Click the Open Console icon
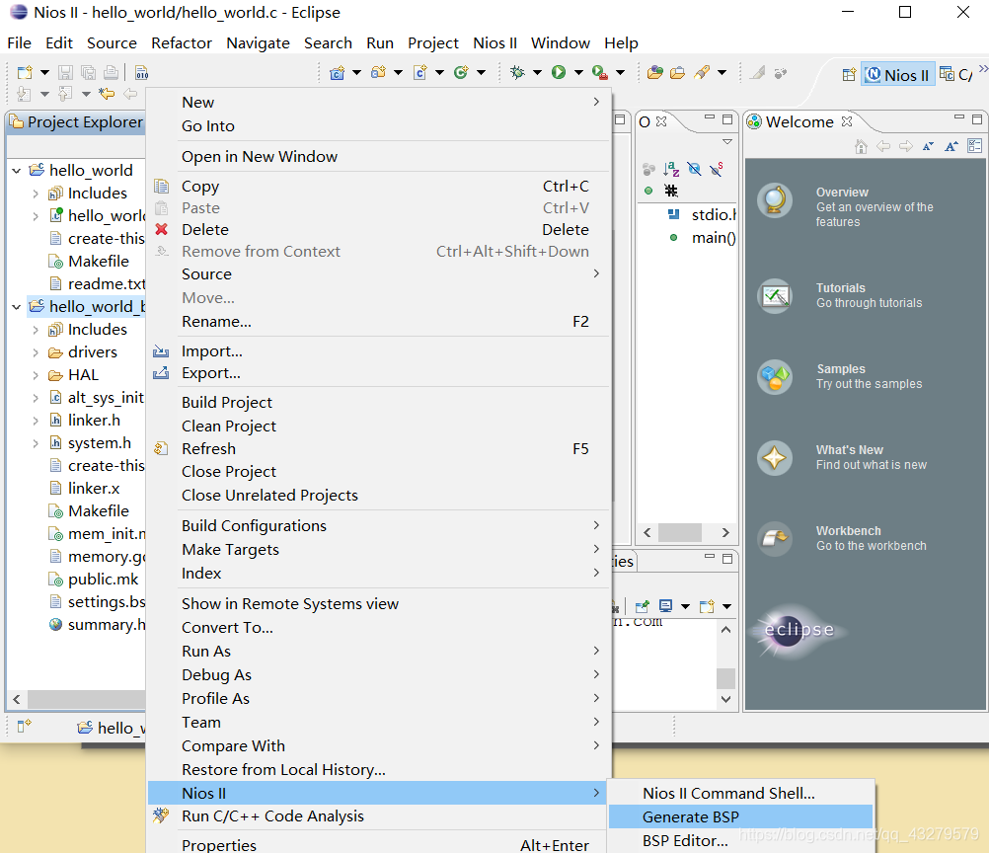The image size is (989, 853). (x=707, y=606)
